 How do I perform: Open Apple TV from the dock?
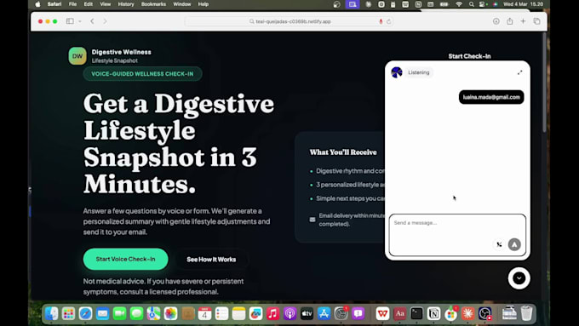(x=307, y=313)
